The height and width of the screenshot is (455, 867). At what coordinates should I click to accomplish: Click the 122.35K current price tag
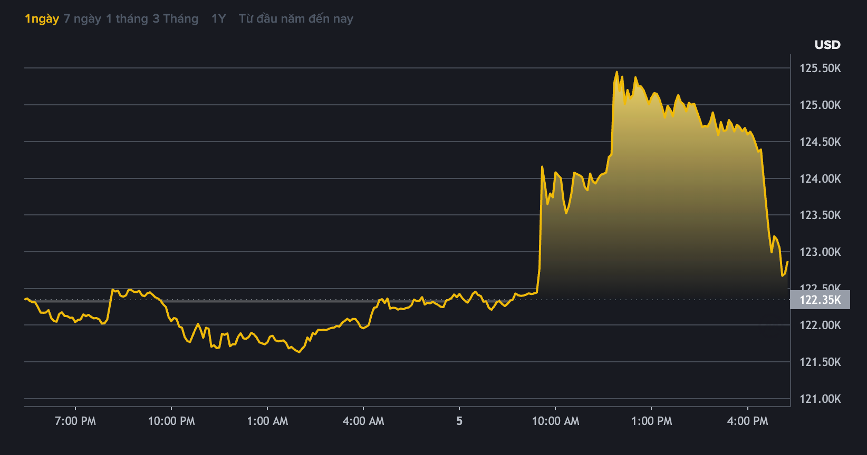tap(820, 300)
